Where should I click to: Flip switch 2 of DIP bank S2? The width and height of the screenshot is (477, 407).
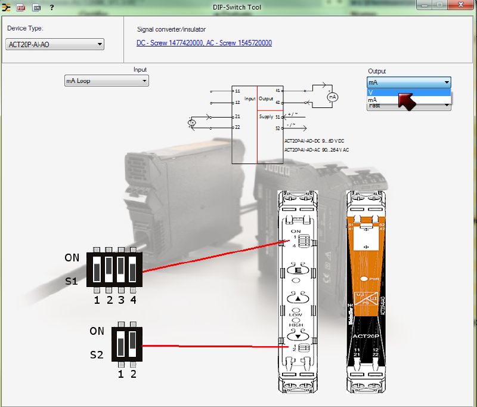click(x=132, y=344)
